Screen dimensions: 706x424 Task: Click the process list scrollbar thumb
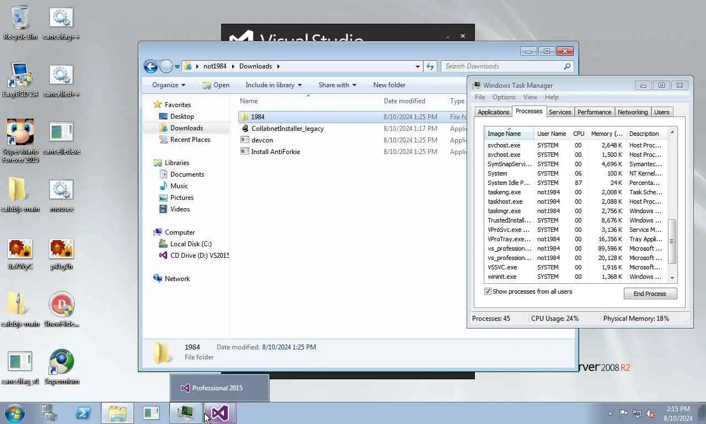[x=672, y=241]
